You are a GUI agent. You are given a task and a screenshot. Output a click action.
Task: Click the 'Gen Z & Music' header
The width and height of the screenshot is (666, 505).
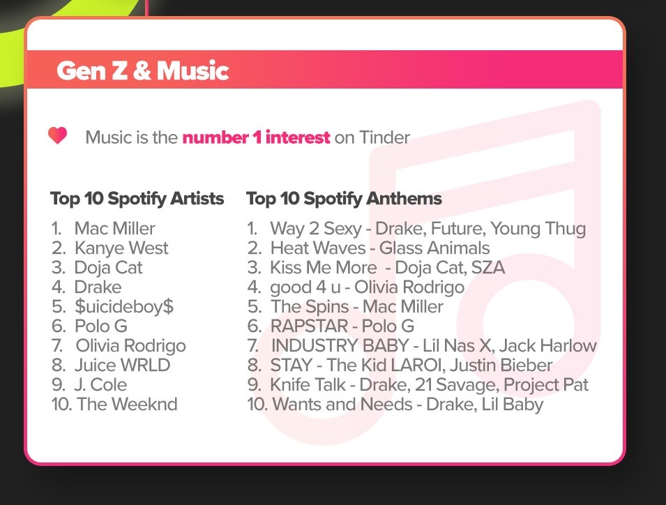tap(143, 70)
